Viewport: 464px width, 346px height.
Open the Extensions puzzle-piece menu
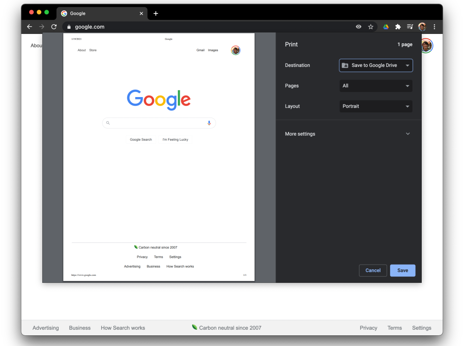(x=398, y=27)
